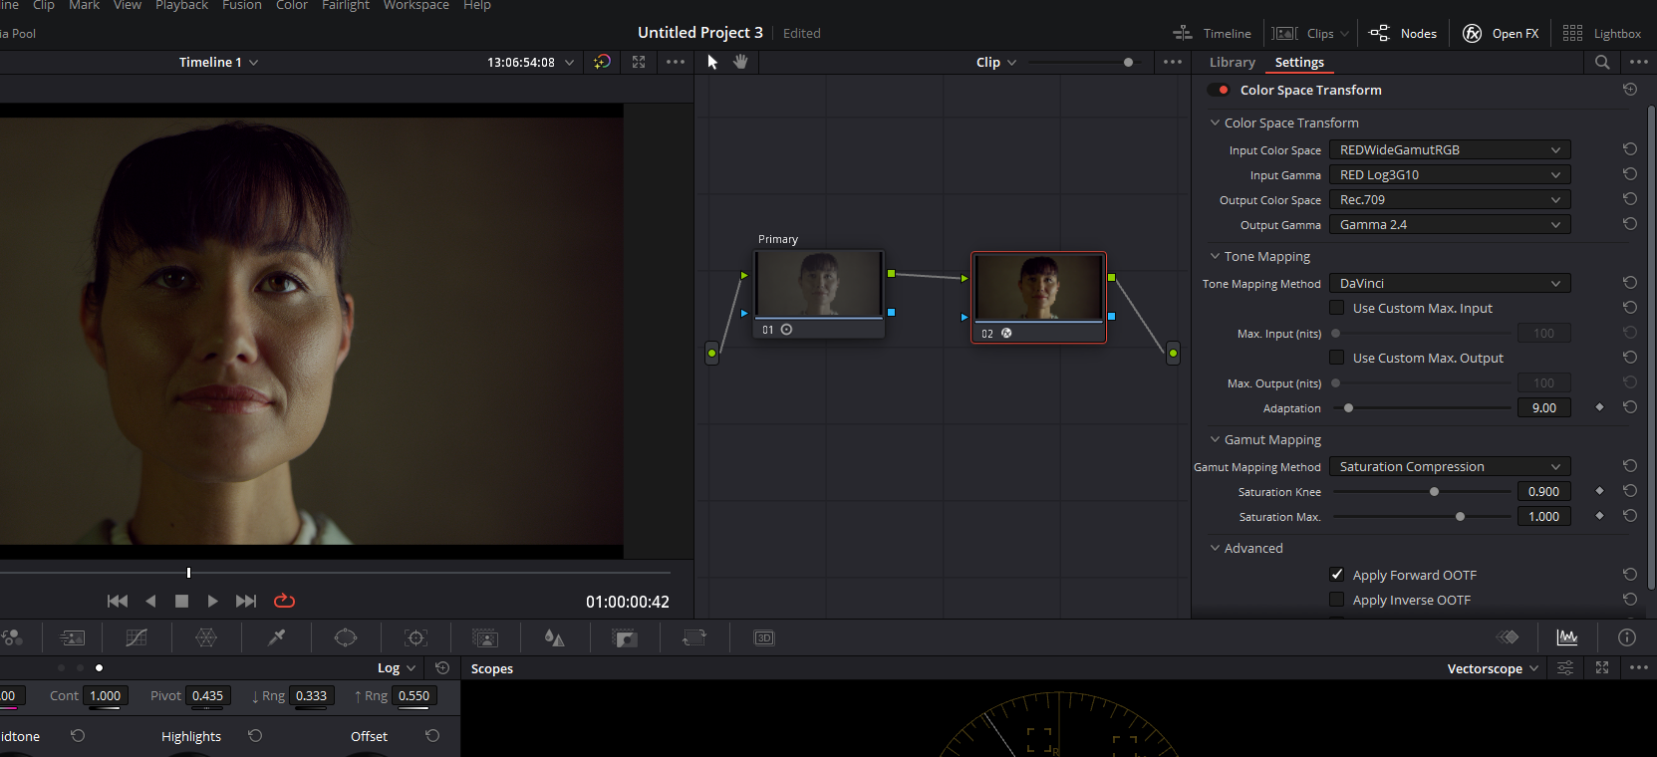The image size is (1657, 757).
Task: Open the 3D stereoscopic palette
Action: point(764,637)
